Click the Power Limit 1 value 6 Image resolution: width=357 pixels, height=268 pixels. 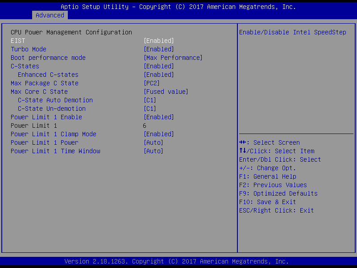pos(145,126)
